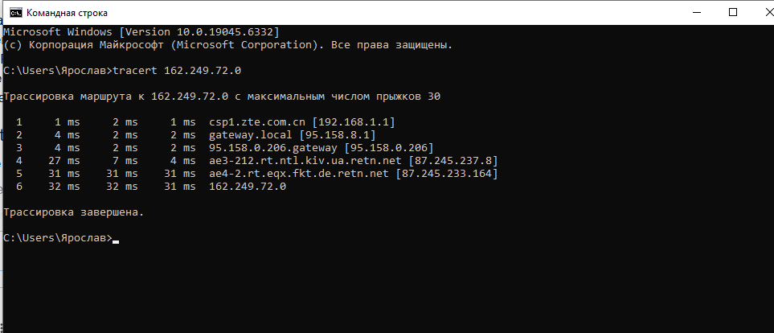Click destination 162.249.72.0 in hop 6 row

pos(248,187)
